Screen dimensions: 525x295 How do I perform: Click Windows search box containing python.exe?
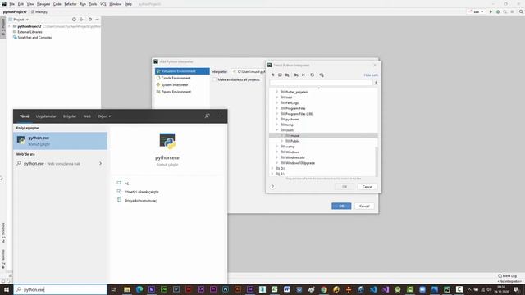click(x=60, y=289)
